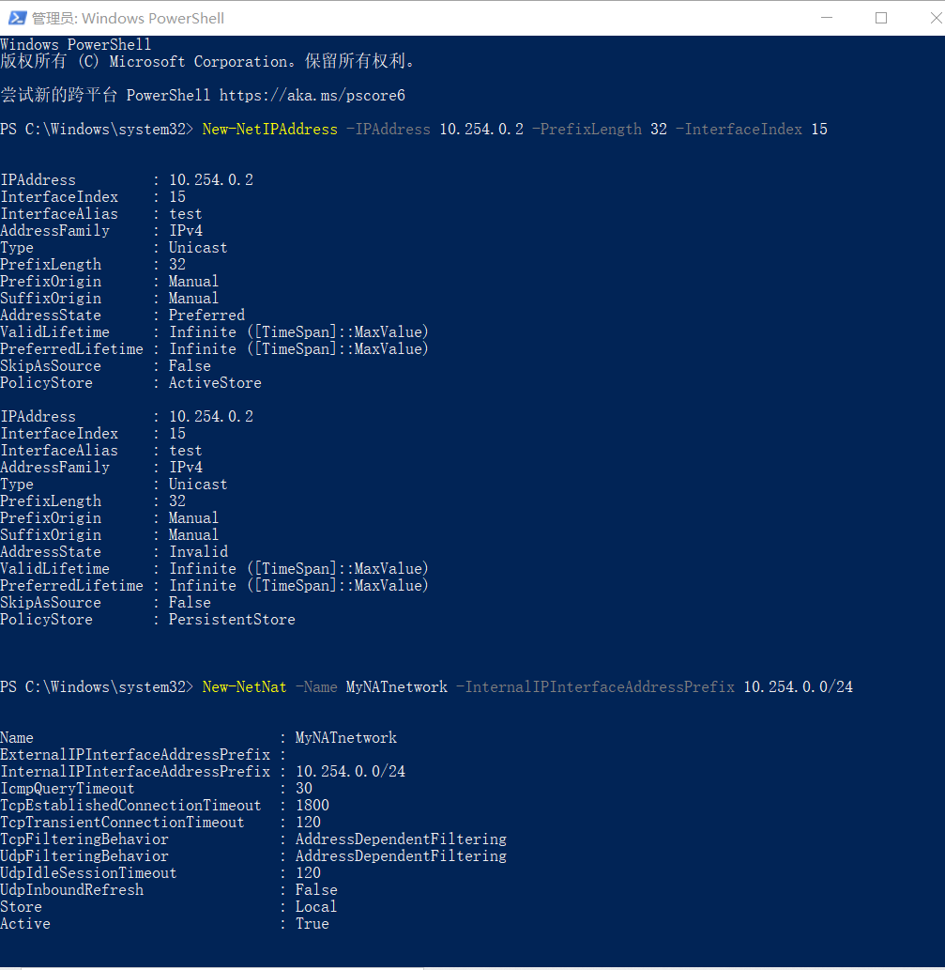945x970 pixels.
Task: Click the 'Preferred' AddressState value
Action: 206,315
